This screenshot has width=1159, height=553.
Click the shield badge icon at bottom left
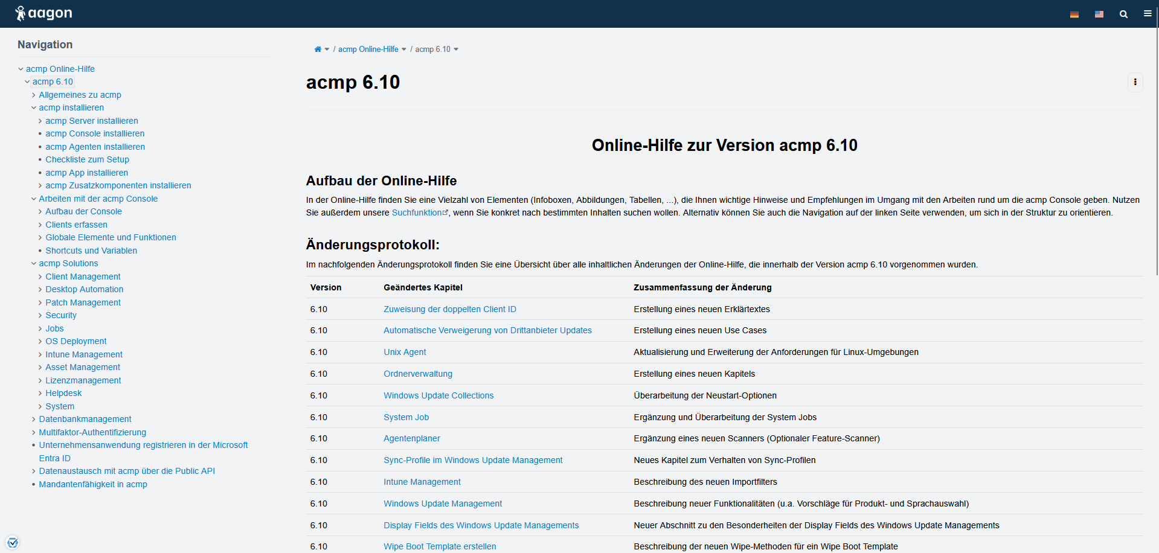click(x=13, y=542)
